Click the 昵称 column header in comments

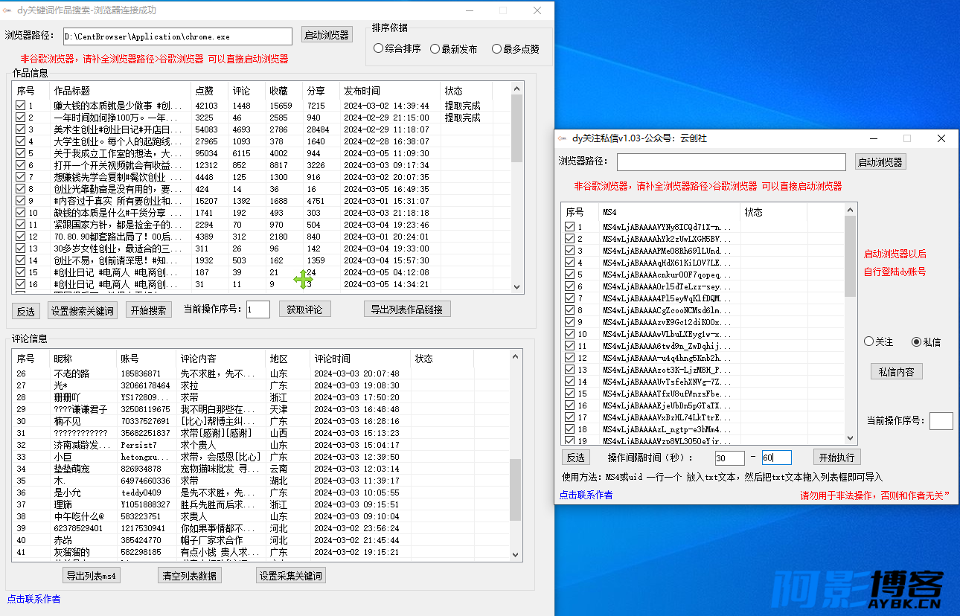click(83, 359)
